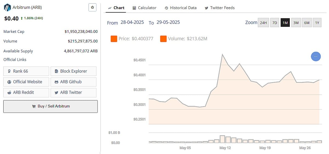
Task: Switch to the Calculator tab
Action: tap(144, 8)
